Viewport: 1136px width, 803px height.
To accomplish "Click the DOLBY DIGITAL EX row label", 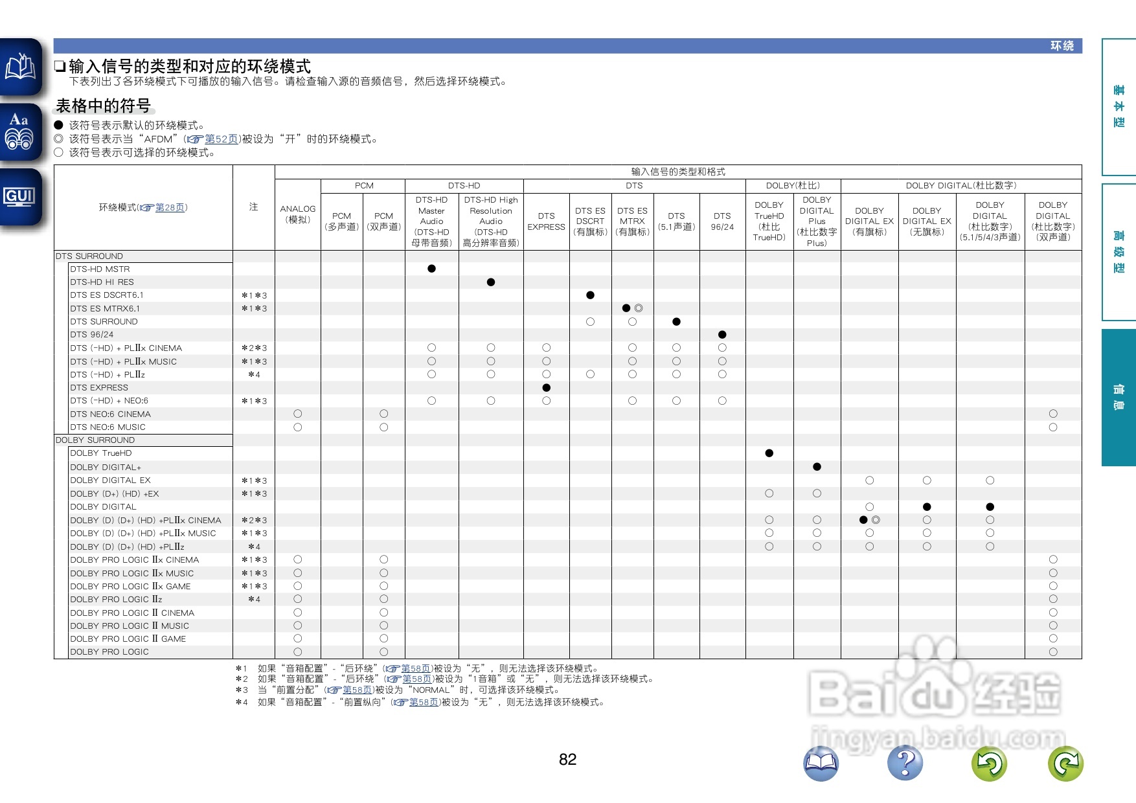I will coord(110,481).
